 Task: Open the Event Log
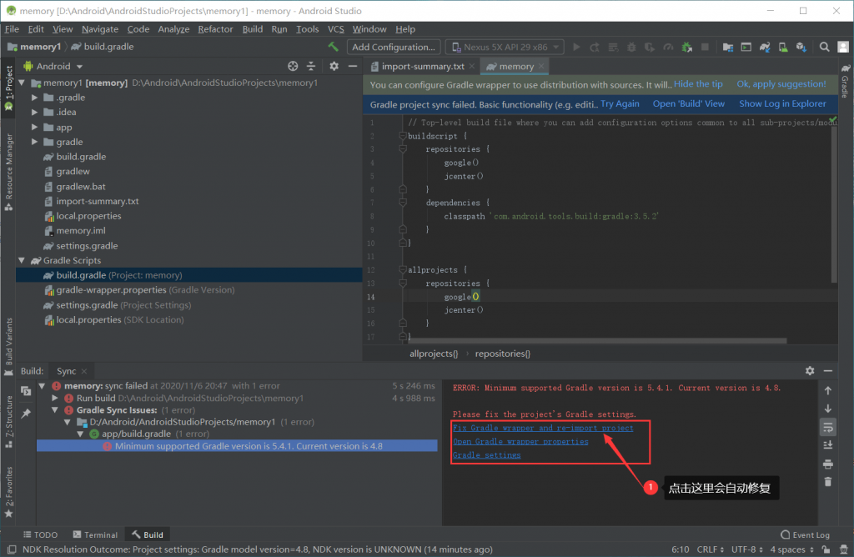805,534
